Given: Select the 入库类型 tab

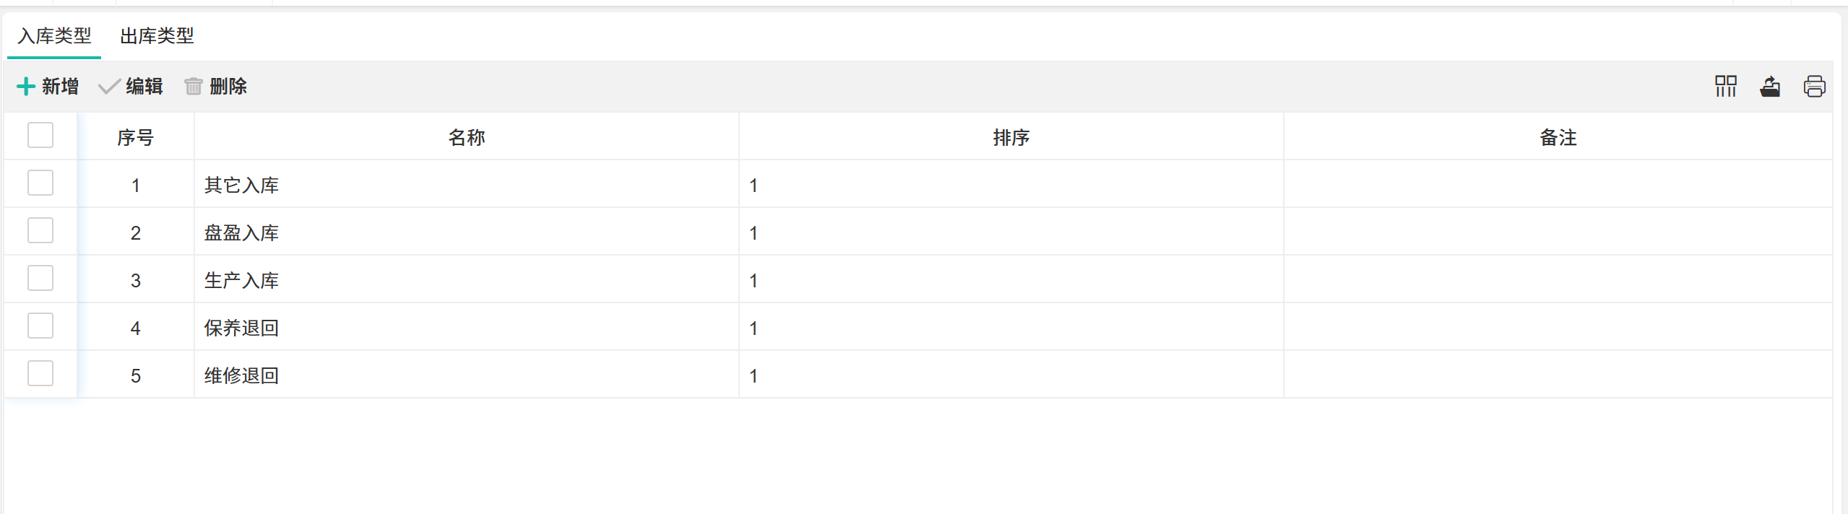Looking at the screenshot, I should tap(55, 36).
